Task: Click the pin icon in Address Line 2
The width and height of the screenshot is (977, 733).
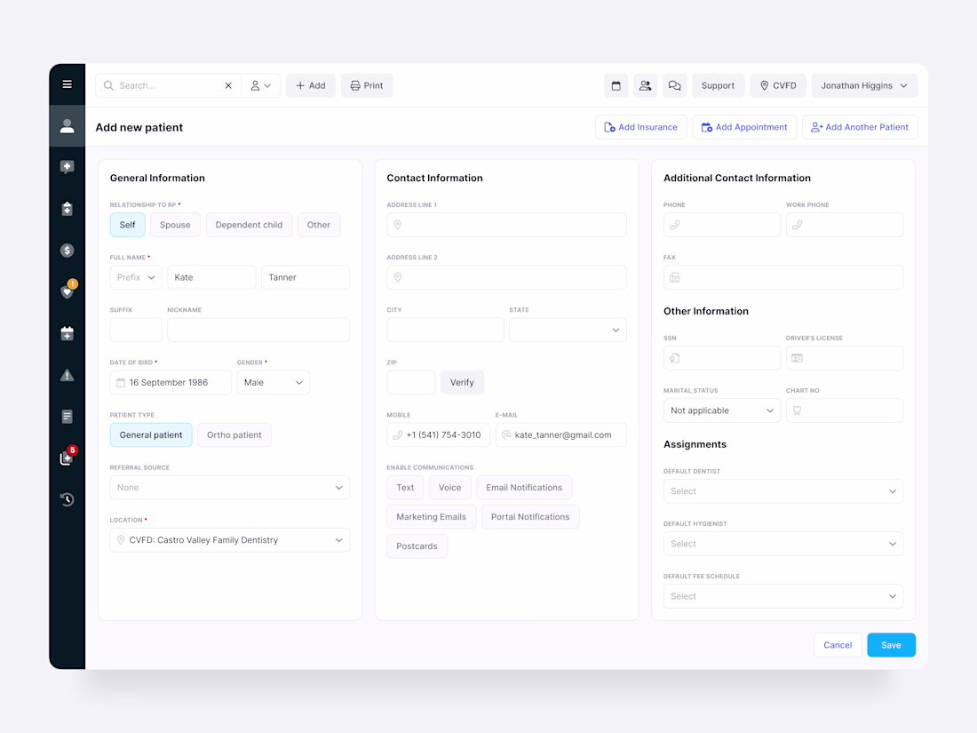Action: 398,277
